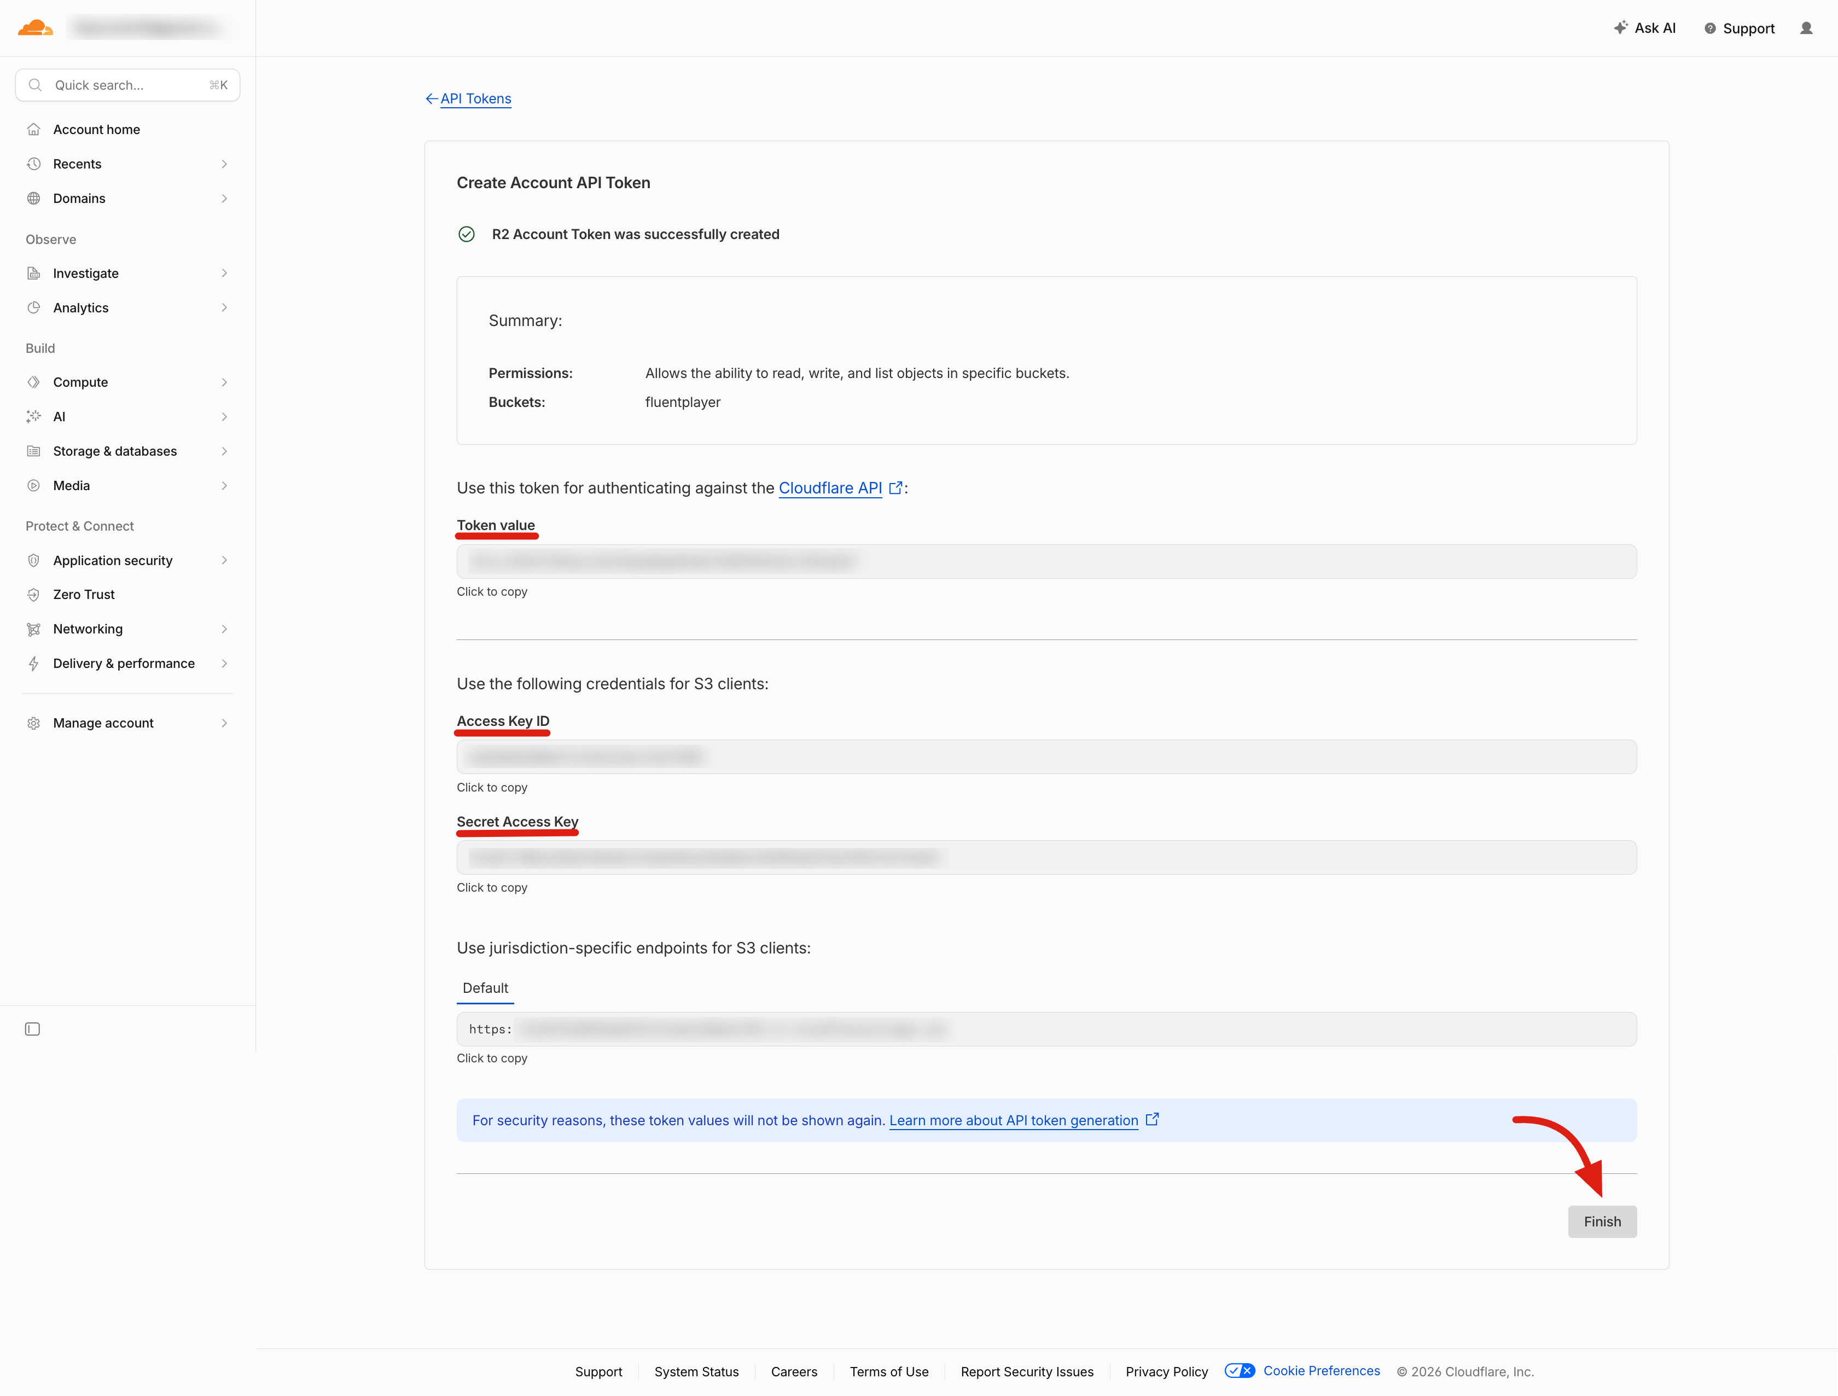Click the Networking nodes icon

tap(33, 629)
